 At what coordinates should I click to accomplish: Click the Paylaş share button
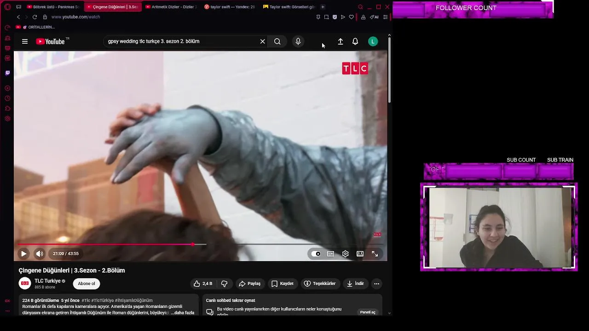click(x=250, y=284)
